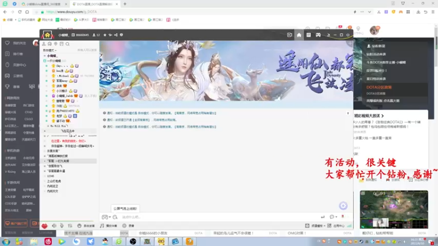Open the '精彩视频大放送' link
Image resolution: width=438 pixels, height=246 pixels.
[369, 116]
